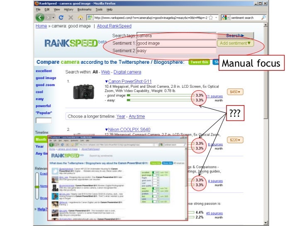Image resolution: width=302 pixels, height=226 pixels.
Task: Select the Month timeline option
Action: pos(41,139)
